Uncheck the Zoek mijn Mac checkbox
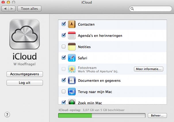Image resolution: width=174 pixels, height=122 pixels. pyautogui.click(x=64, y=102)
